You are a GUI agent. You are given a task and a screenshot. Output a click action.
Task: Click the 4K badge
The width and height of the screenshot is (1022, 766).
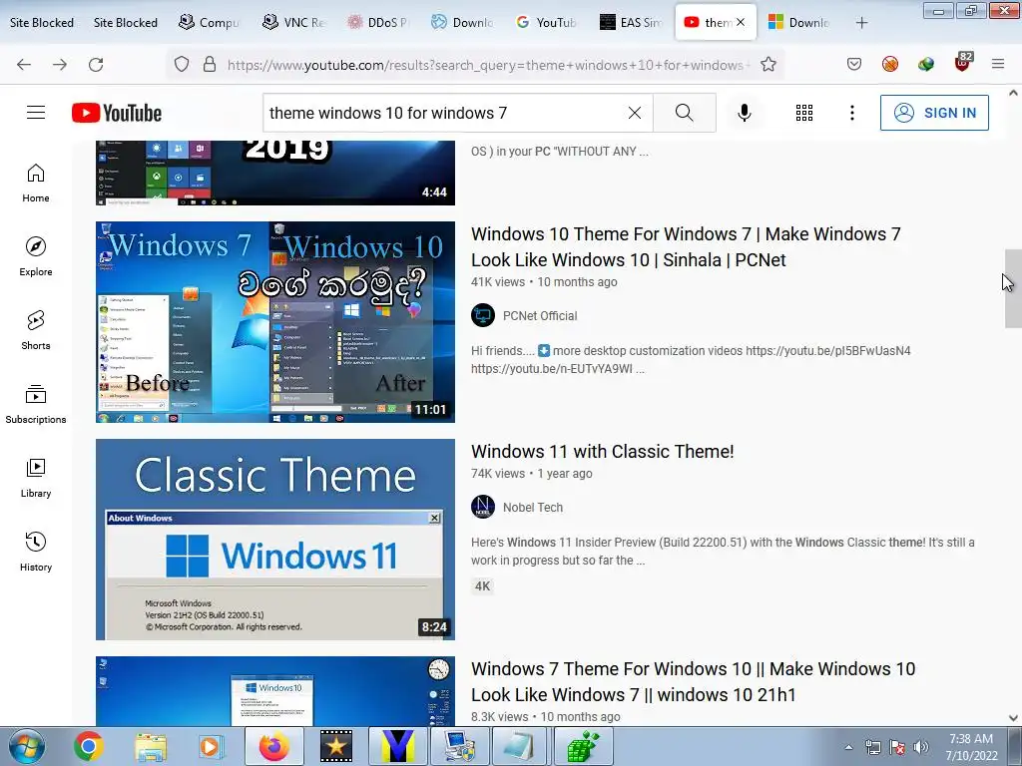tap(482, 586)
